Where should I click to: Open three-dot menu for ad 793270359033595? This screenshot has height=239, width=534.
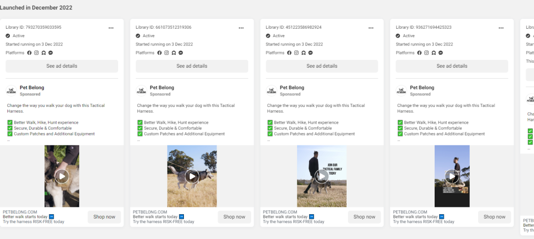111,28
